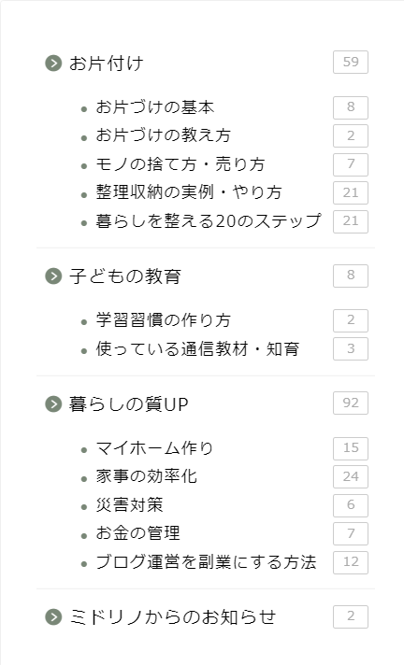Click the arrow icon beside お片付け
The height and width of the screenshot is (665, 404).
click(x=53, y=64)
